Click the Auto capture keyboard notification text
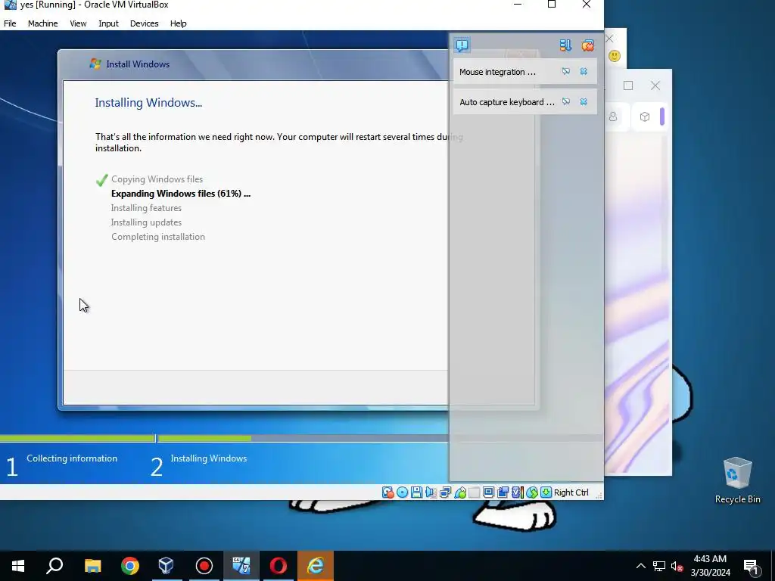Viewport: 775px width, 581px height. click(506, 102)
